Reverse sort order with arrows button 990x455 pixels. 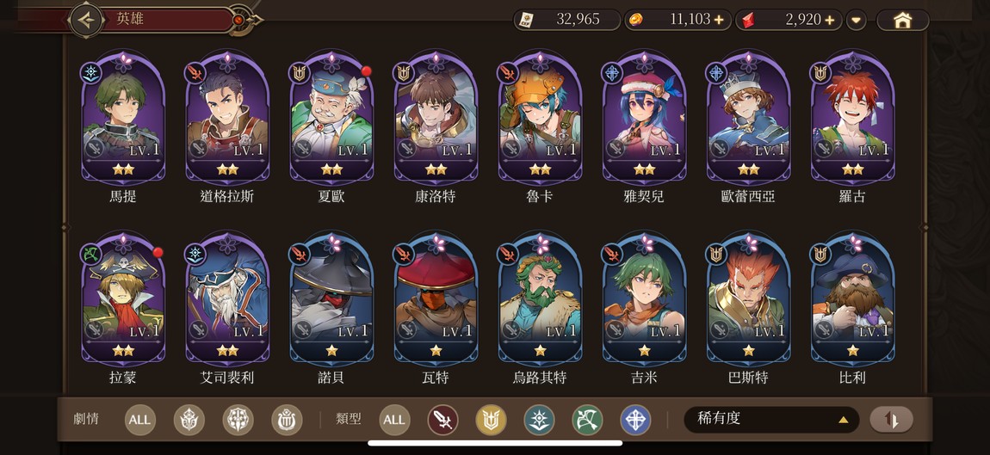click(892, 420)
